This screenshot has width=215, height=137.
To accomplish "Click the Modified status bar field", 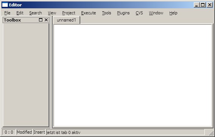I will [x=24, y=132].
